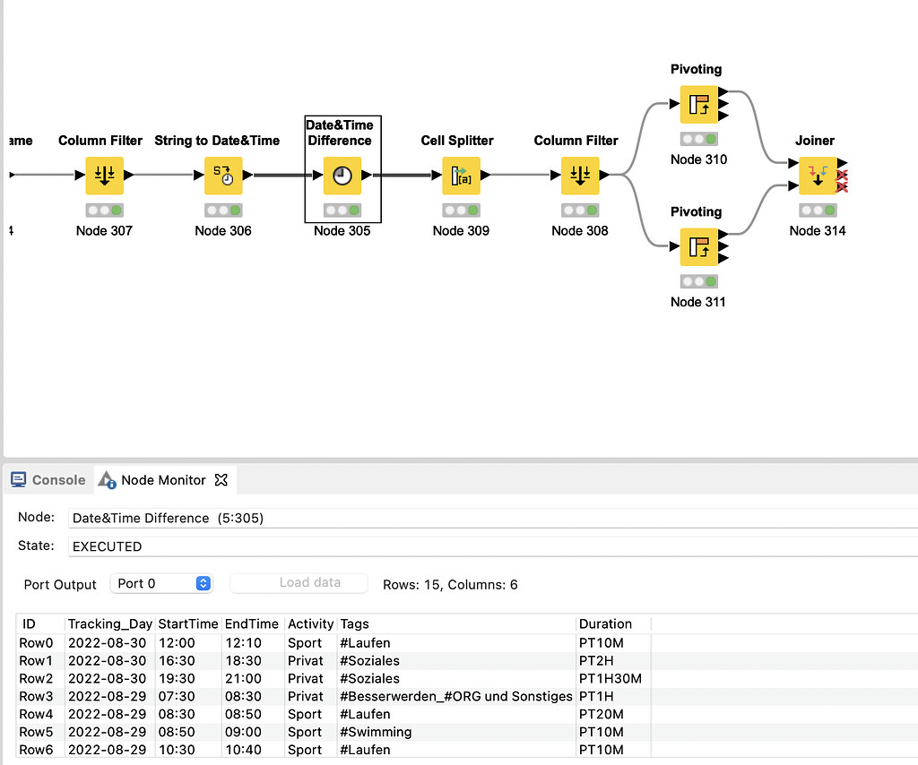This screenshot has height=765, width=918.
Task: Click the Console terminal icon
Action: (x=17, y=479)
